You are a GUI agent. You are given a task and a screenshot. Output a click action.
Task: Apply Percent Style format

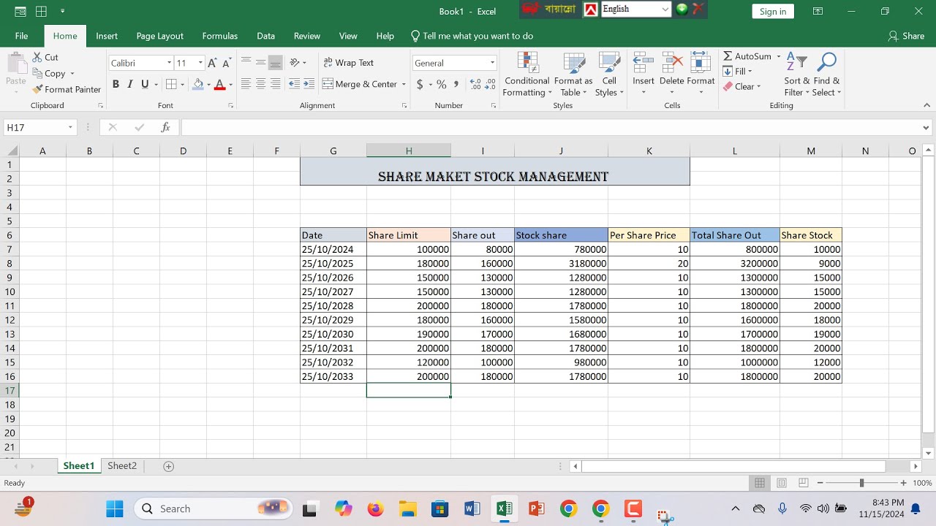(442, 84)
